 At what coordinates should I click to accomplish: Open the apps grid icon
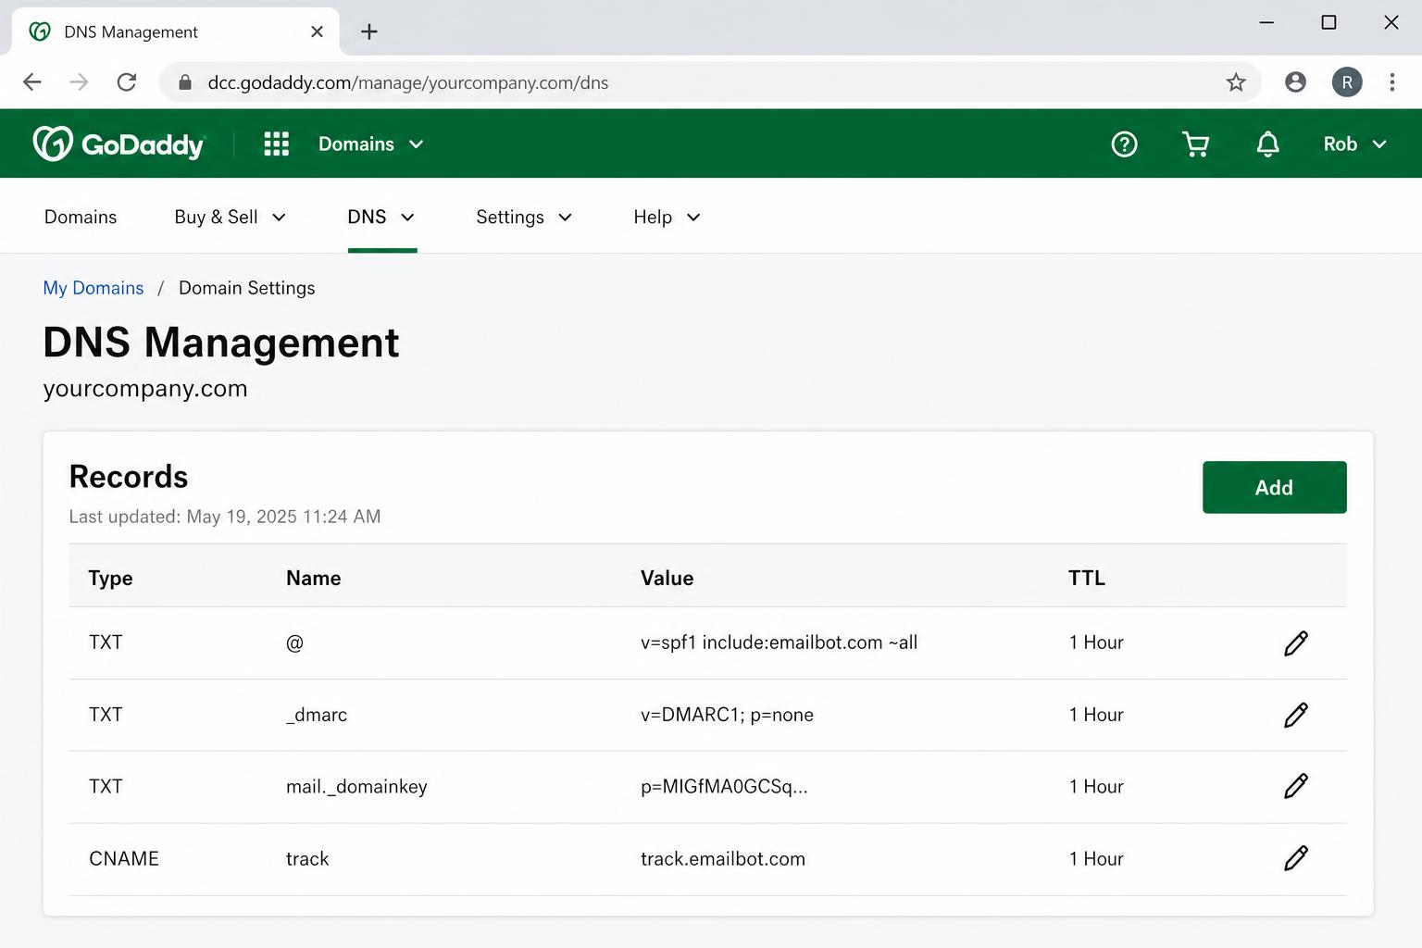[x=276, y=143]
